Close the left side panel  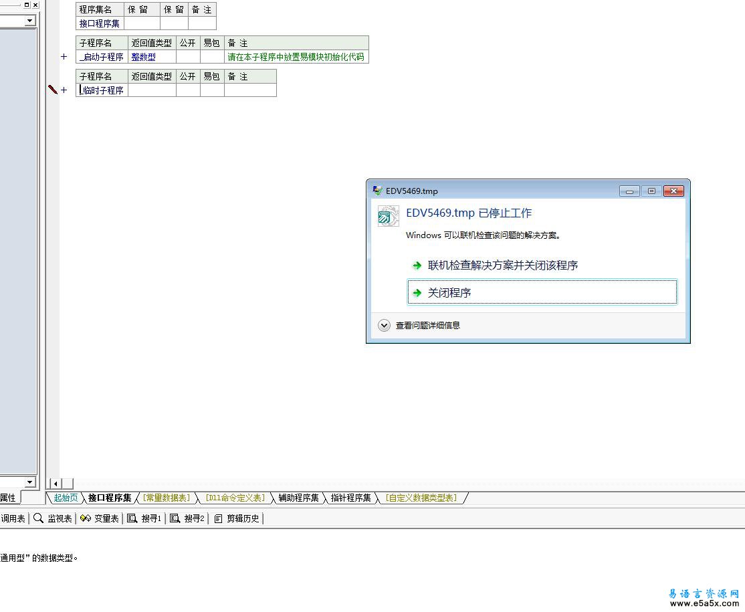35,5
